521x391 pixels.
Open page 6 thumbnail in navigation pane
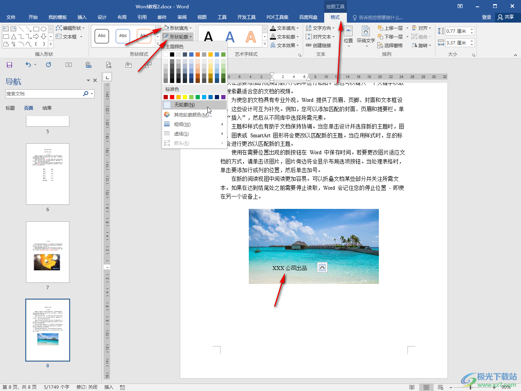click(48, 174)
